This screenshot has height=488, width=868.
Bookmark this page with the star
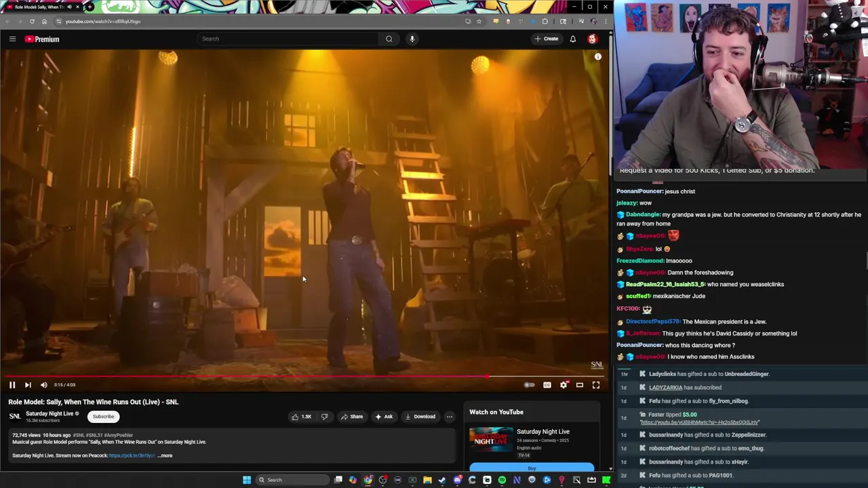coord(479,21)
